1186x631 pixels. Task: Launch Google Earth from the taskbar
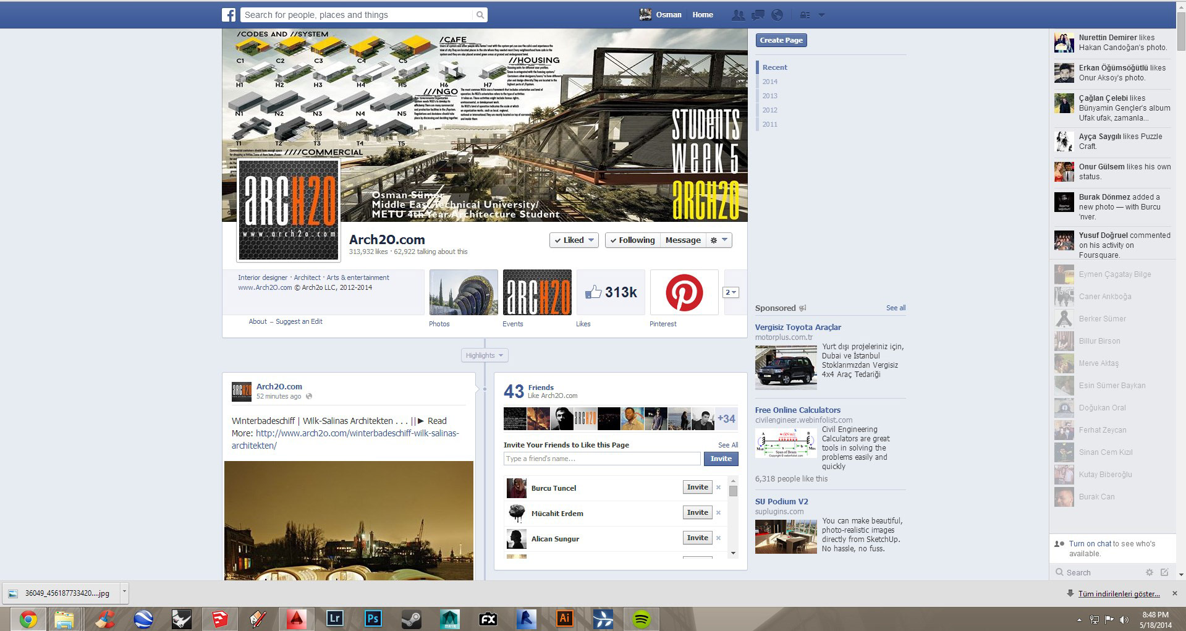(143, 619)
